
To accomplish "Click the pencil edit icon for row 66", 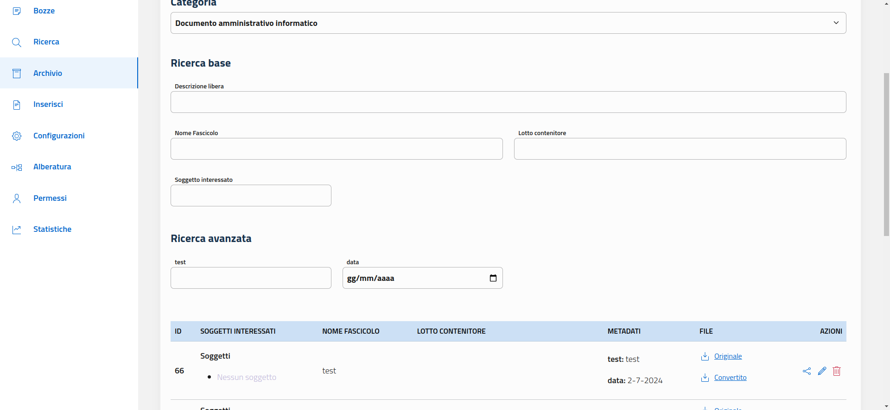I will [x=822, y=371].
